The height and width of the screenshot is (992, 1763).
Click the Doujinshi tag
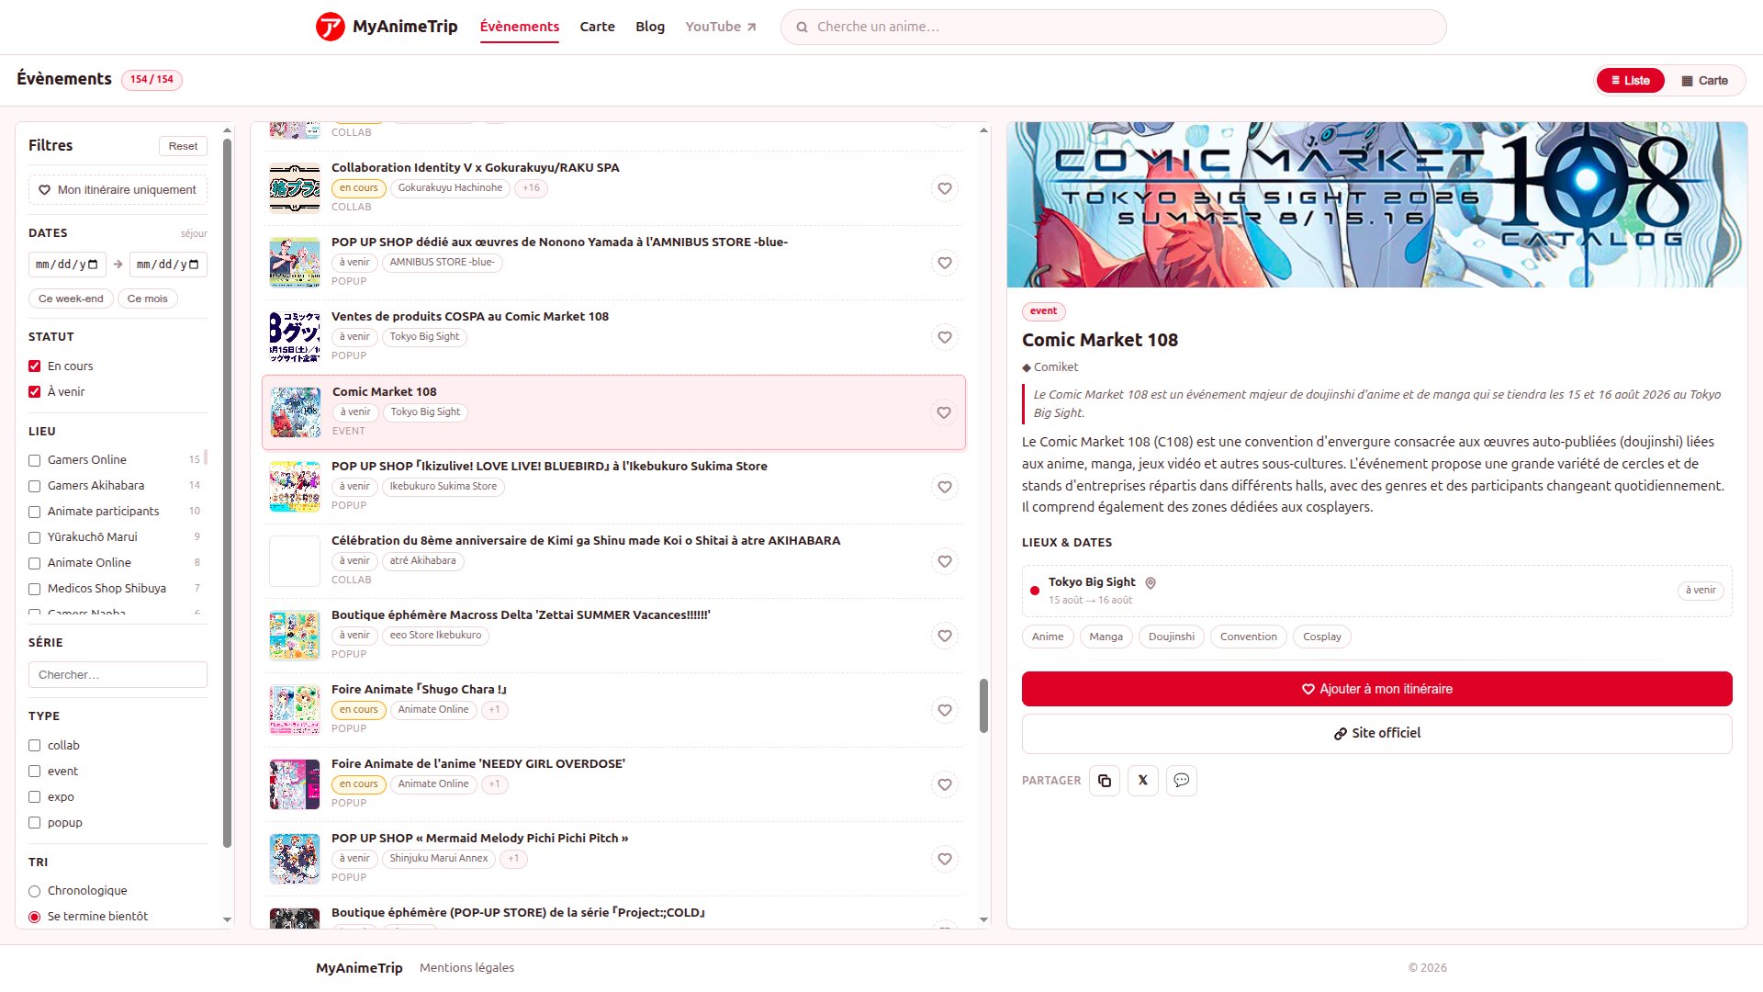coord(1172,637)
